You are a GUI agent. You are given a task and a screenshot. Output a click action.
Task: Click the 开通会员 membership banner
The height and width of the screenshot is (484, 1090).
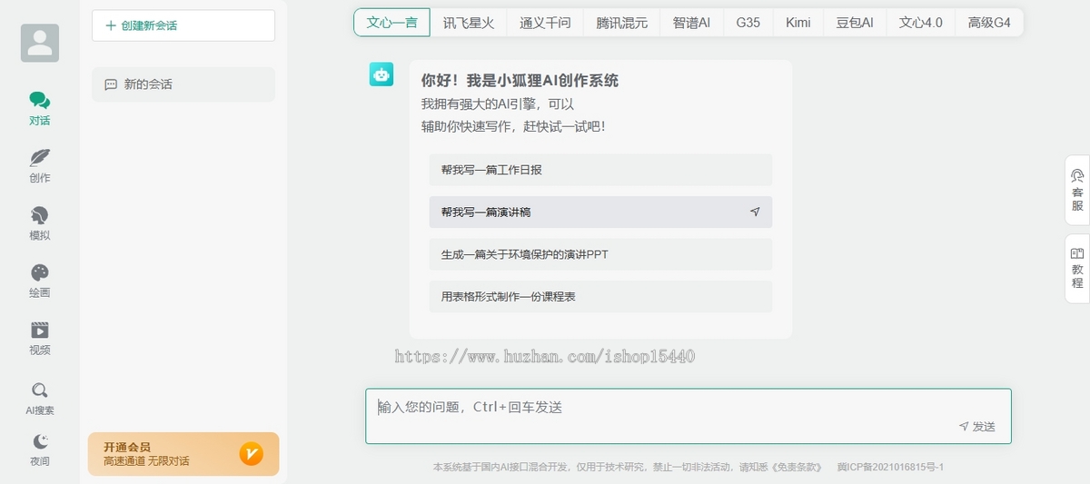click(x=183, y=454)
